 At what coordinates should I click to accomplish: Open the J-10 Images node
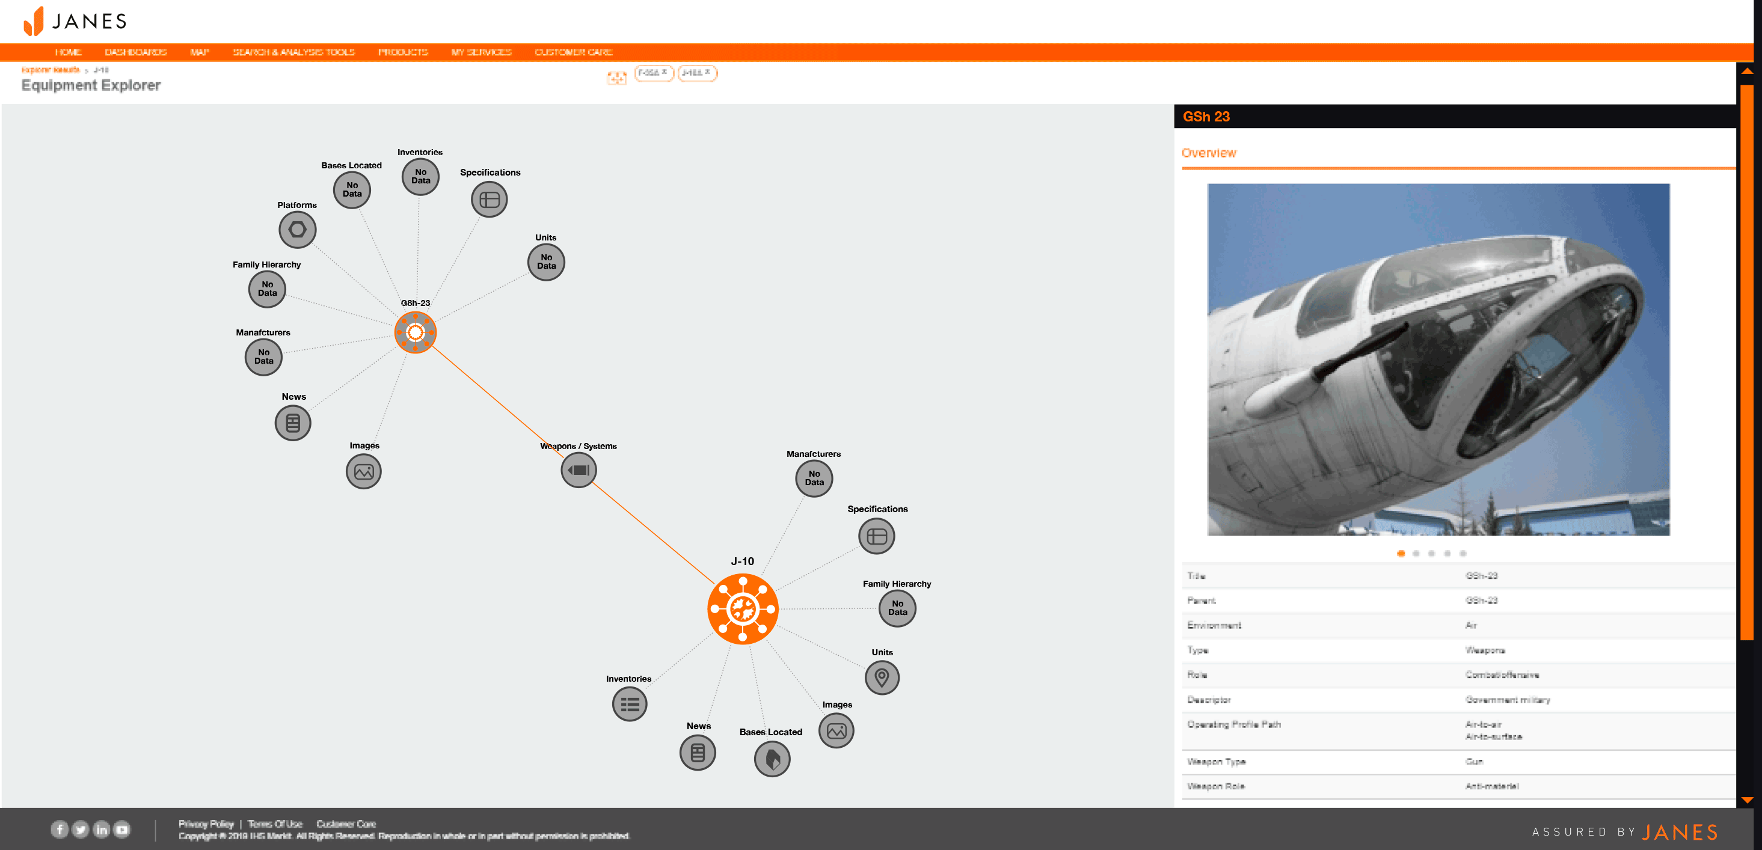(836, 731)
